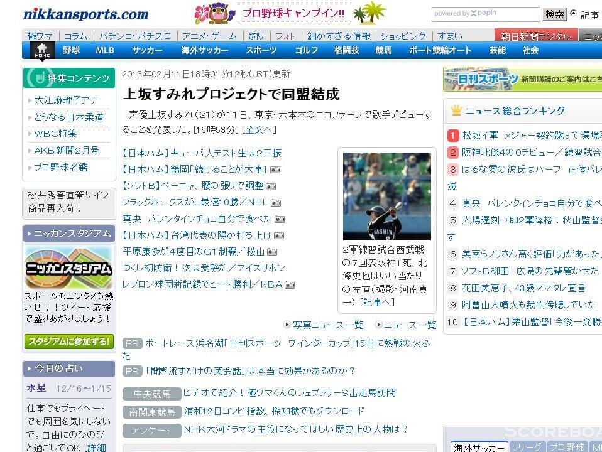
Task: Click the [記事へ] link under photo
Action: [378, 303]
